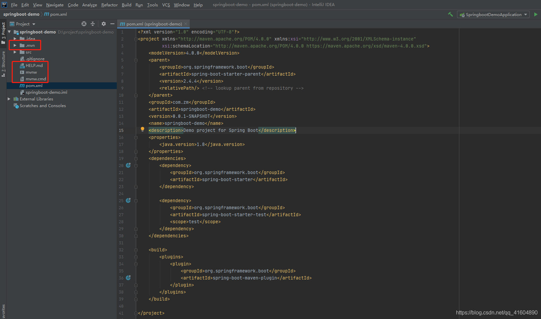Image resolution: width=541 pixels, height=319 pixels.
Task: Fold the dependencies tag at line 19
Action: (x=136, y=159)
